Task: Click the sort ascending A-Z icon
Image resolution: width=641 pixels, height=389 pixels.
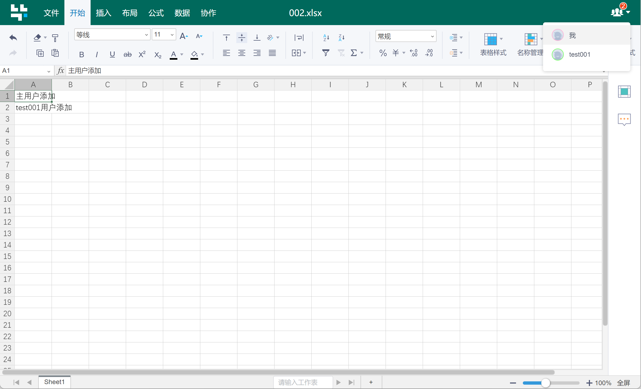Action: (326, 37)
